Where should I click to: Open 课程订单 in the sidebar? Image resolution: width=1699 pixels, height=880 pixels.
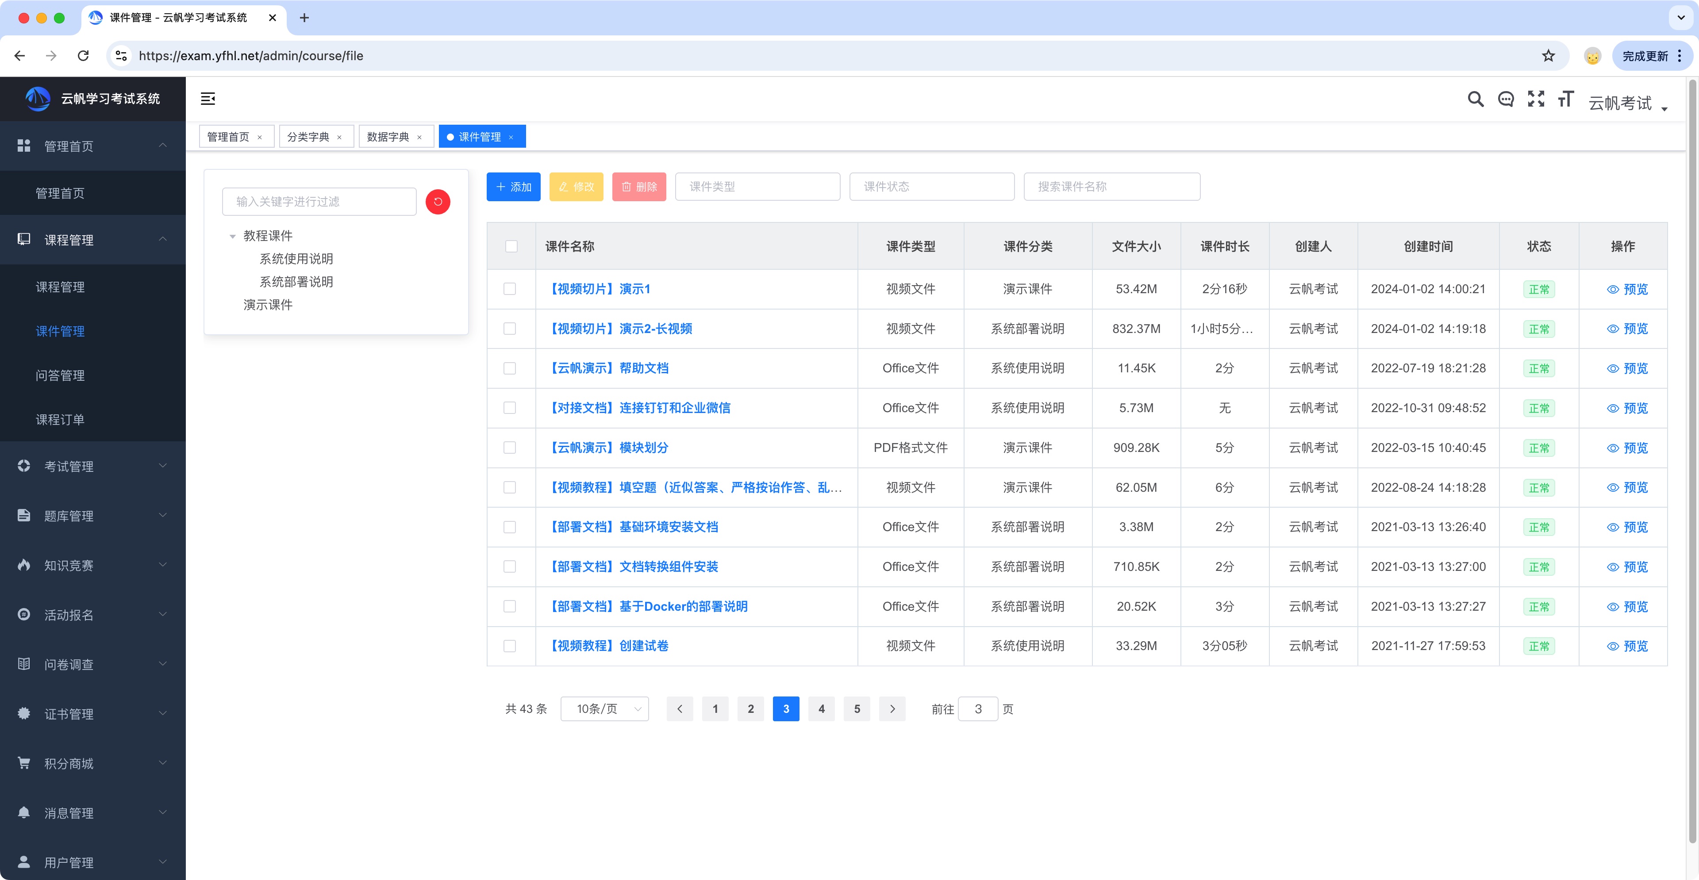[60, 419]
